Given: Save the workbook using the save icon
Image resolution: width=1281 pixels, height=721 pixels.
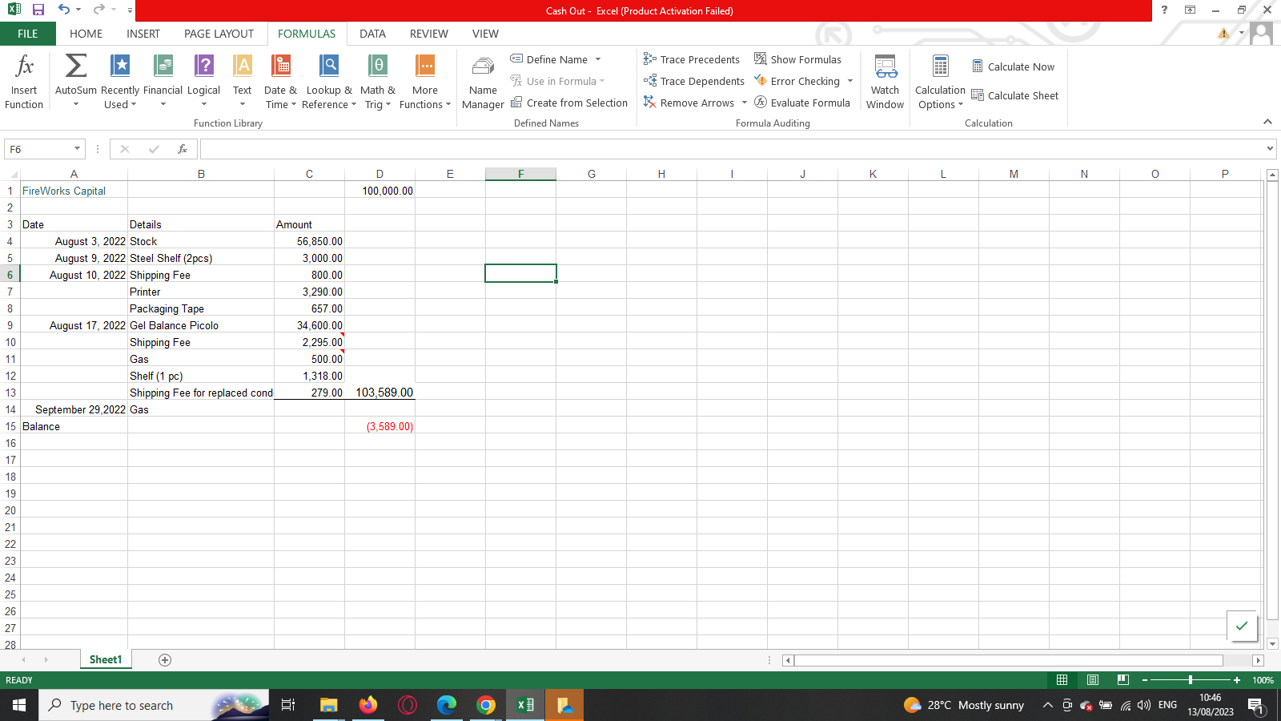Looking at the screenshot, I should (x=38, y=10).
